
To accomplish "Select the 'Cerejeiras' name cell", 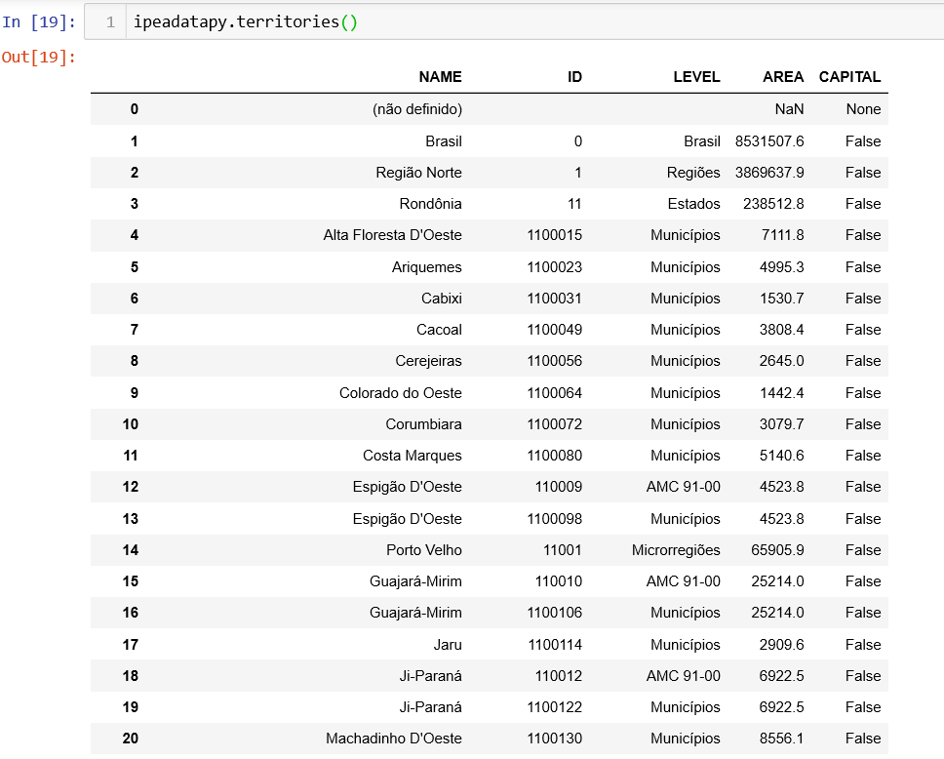I will tap(428, 361).
